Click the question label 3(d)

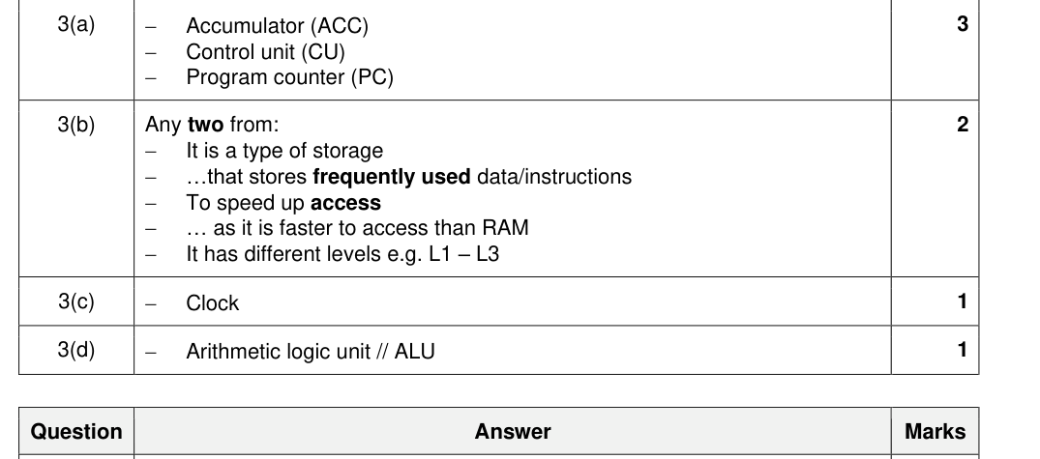pos(76,350)
